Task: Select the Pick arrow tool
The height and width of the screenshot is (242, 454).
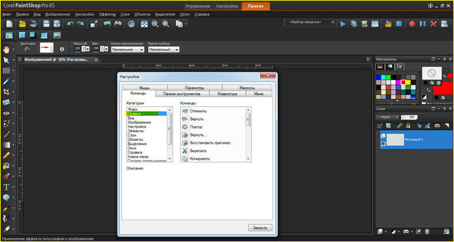Action: click(x=6, y=60)
